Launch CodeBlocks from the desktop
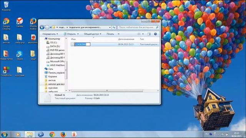This screenshot has height=138, width=246. (6, 72)
